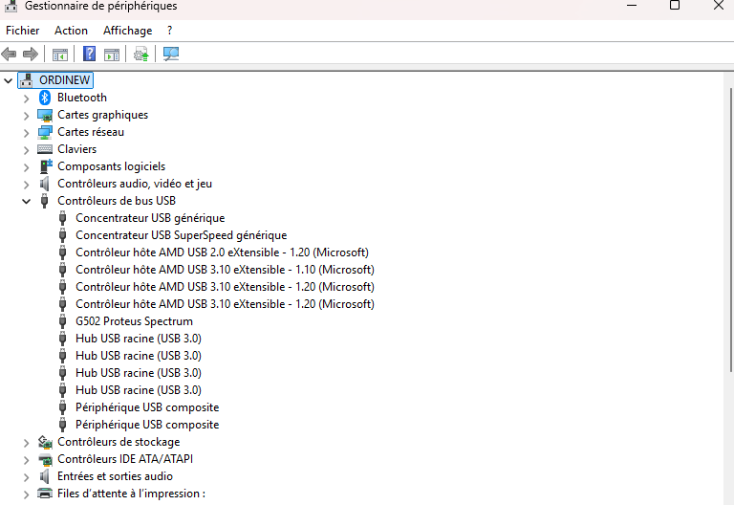This screenshot has width=734, height=505.
Task: Select the Claviers label
Action: point(77,149)
